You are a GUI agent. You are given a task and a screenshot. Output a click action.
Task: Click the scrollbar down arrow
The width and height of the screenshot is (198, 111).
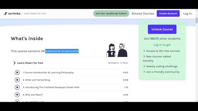[197, 101]
